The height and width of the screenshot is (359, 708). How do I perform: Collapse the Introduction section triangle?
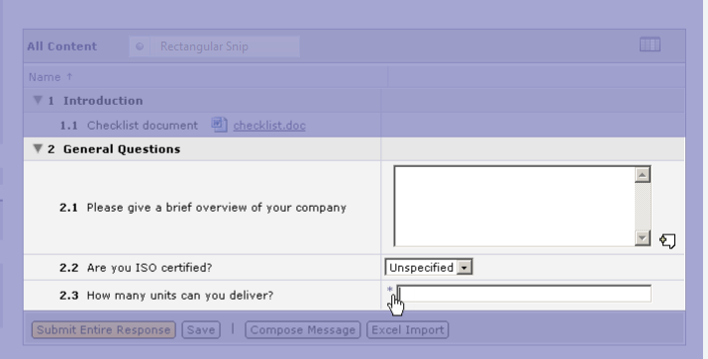pyautogui.click(x=38, y=100)
